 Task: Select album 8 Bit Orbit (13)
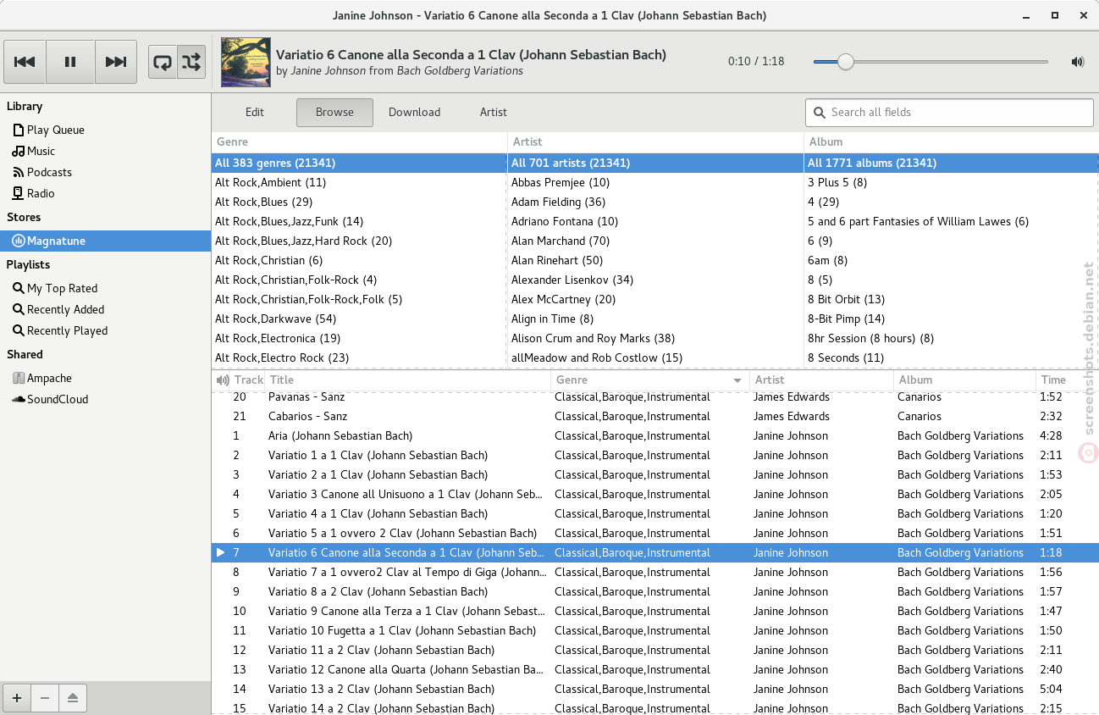(952, 299)
